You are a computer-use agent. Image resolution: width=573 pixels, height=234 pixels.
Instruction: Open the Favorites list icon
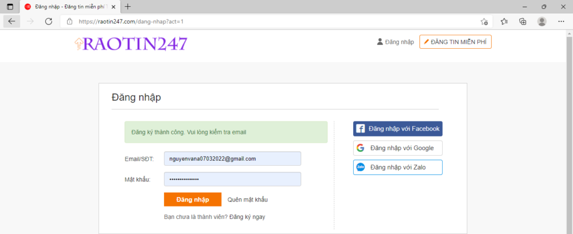click(504, 22)
